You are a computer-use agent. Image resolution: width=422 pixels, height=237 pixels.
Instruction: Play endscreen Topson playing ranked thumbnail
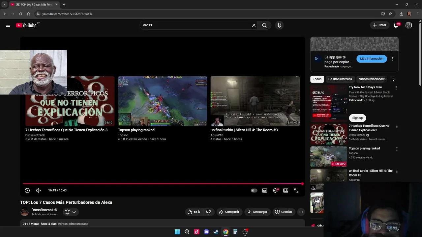point(163,101)
